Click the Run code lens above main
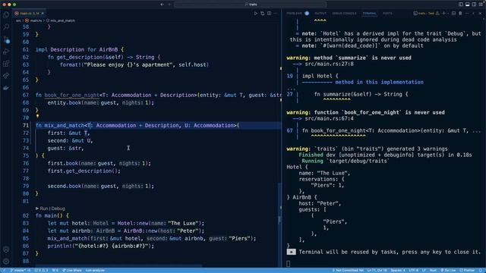The height and width of the screenshot is (273, 486). tap(44, 209)
